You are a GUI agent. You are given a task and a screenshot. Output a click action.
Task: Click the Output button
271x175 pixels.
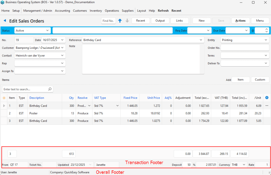[x=160, y=21]
